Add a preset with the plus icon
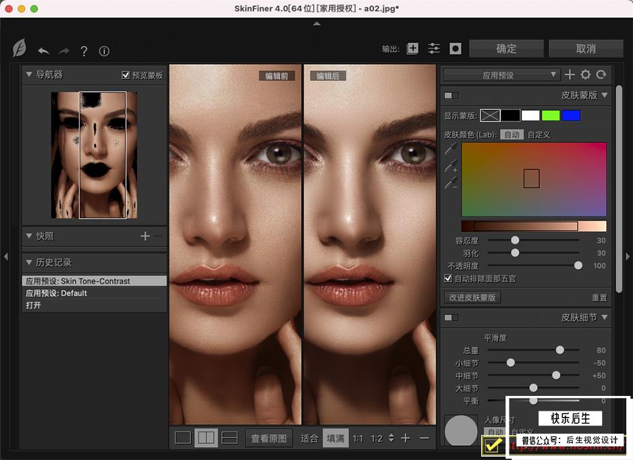 pyautogui.click(x=570, y=74)
